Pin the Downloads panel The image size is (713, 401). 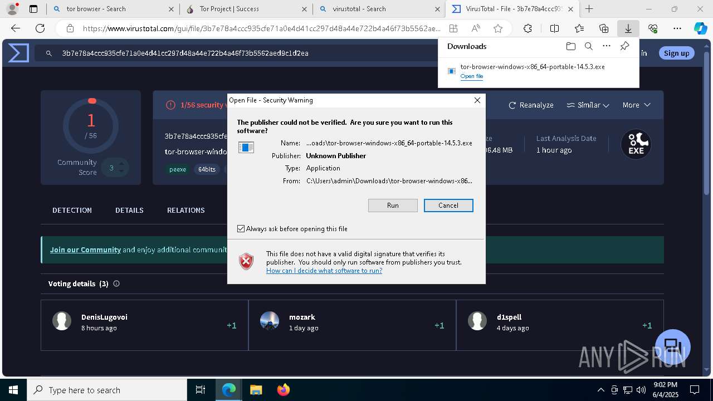coord(625,46)
